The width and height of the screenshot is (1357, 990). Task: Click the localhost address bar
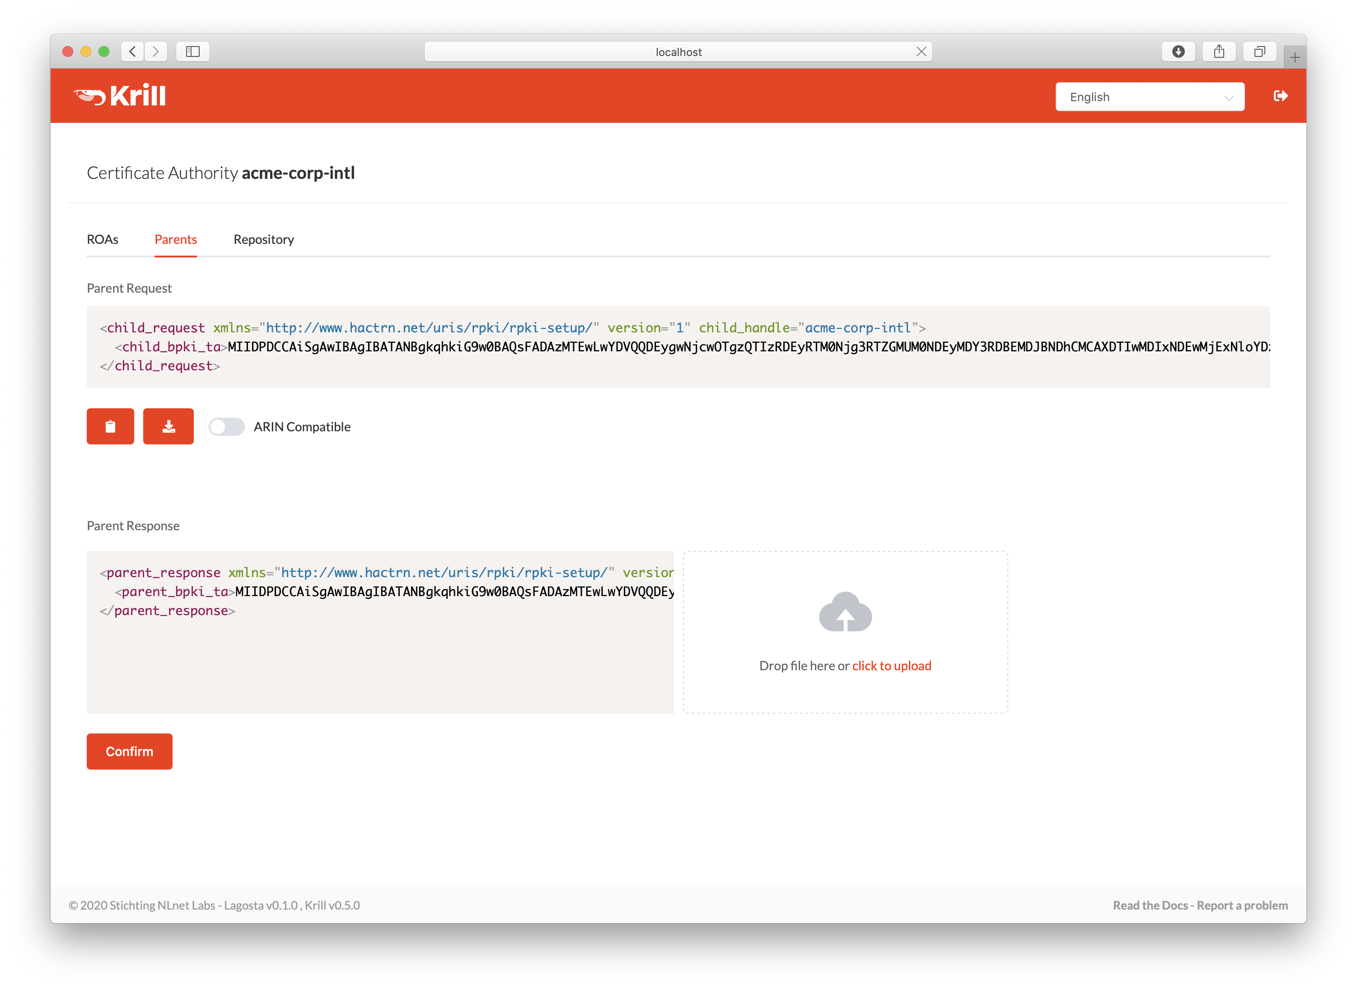[x=678, y=51]
